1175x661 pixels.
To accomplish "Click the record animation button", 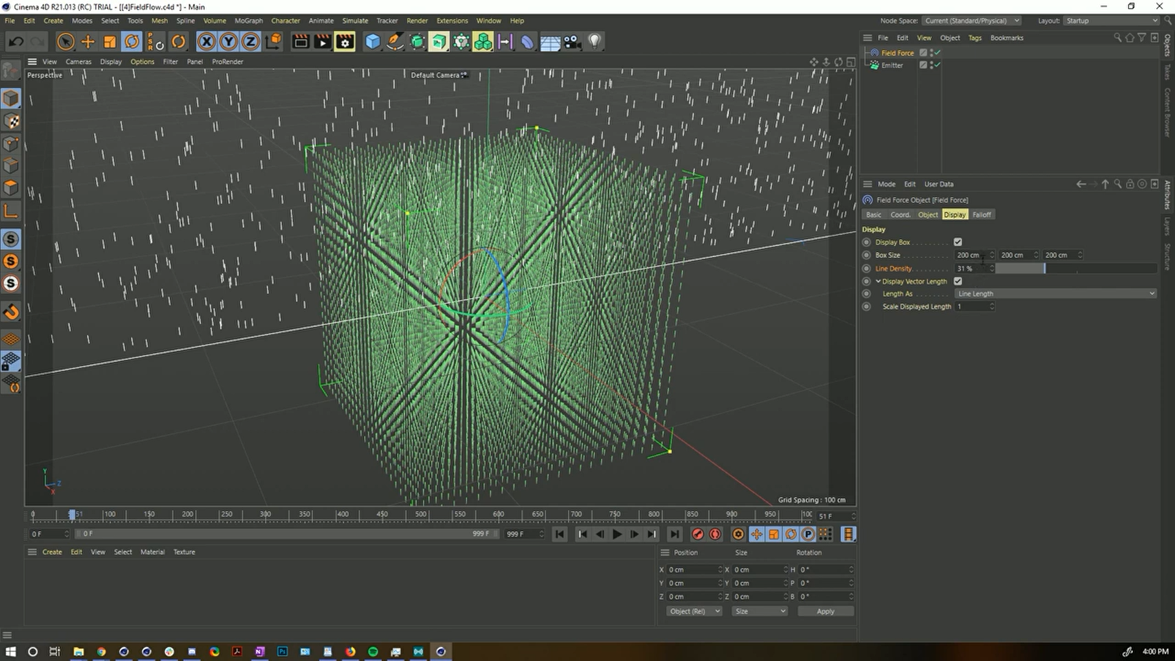I will (x=697, y=534).
